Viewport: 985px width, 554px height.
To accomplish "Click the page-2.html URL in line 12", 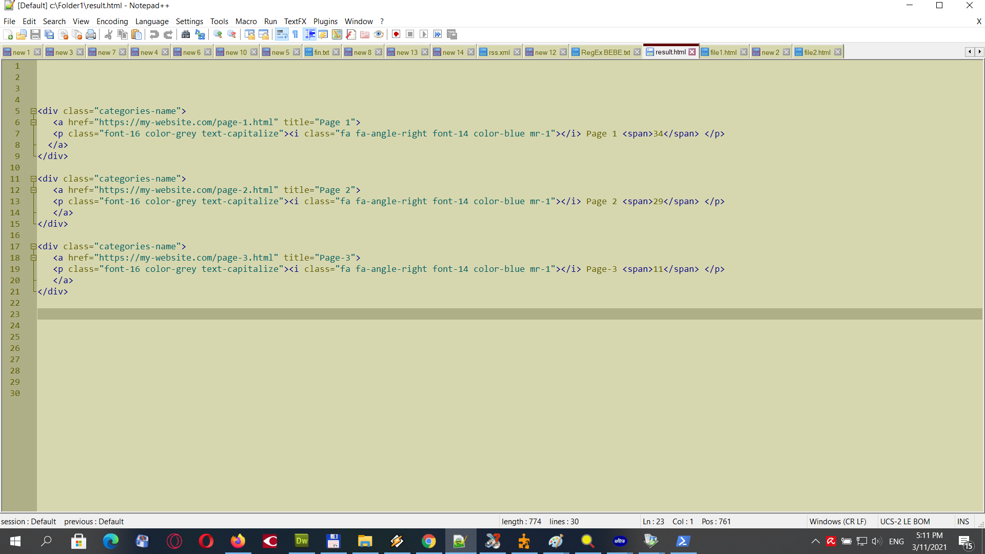I will coord(186,190).
